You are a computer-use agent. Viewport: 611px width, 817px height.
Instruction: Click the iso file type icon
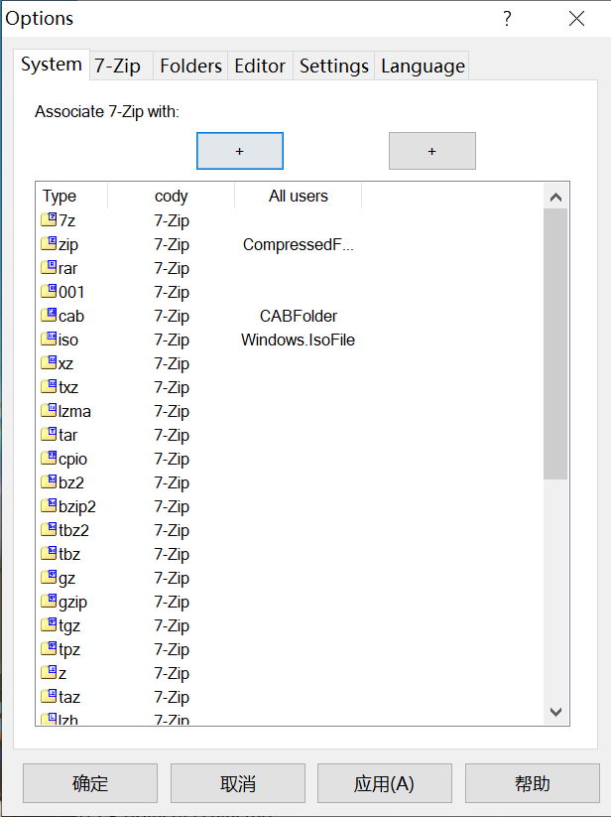click(49, 340)
